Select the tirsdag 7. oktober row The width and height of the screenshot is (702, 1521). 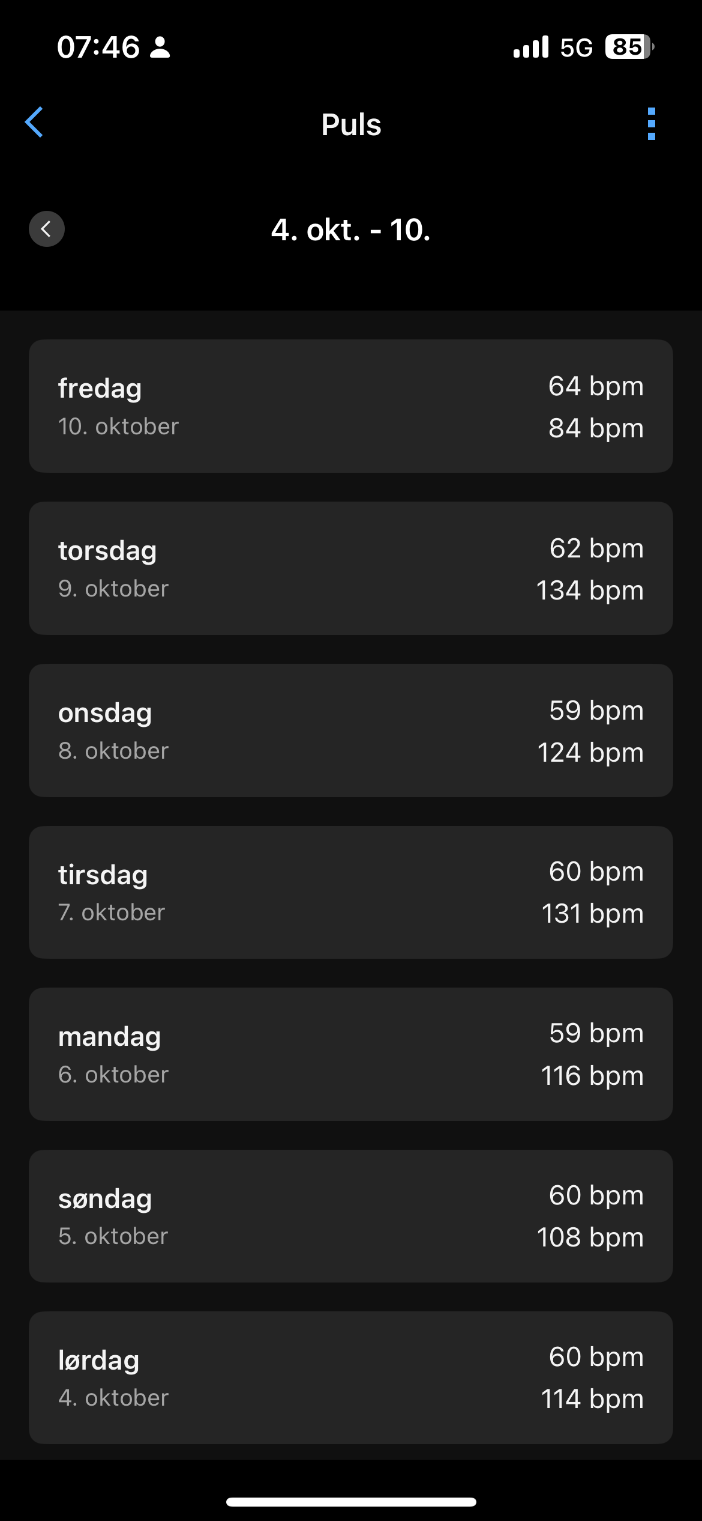tap(350, 892)
